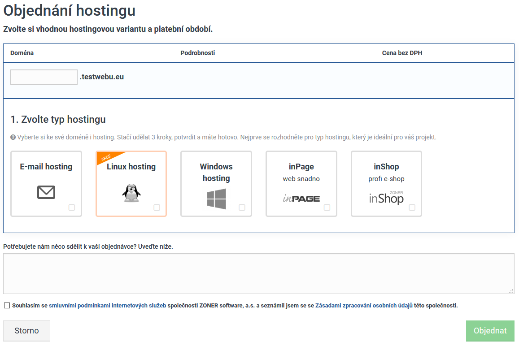
Task: Tick the Linux hosting checkbox
Action: [x=157, y=208]
